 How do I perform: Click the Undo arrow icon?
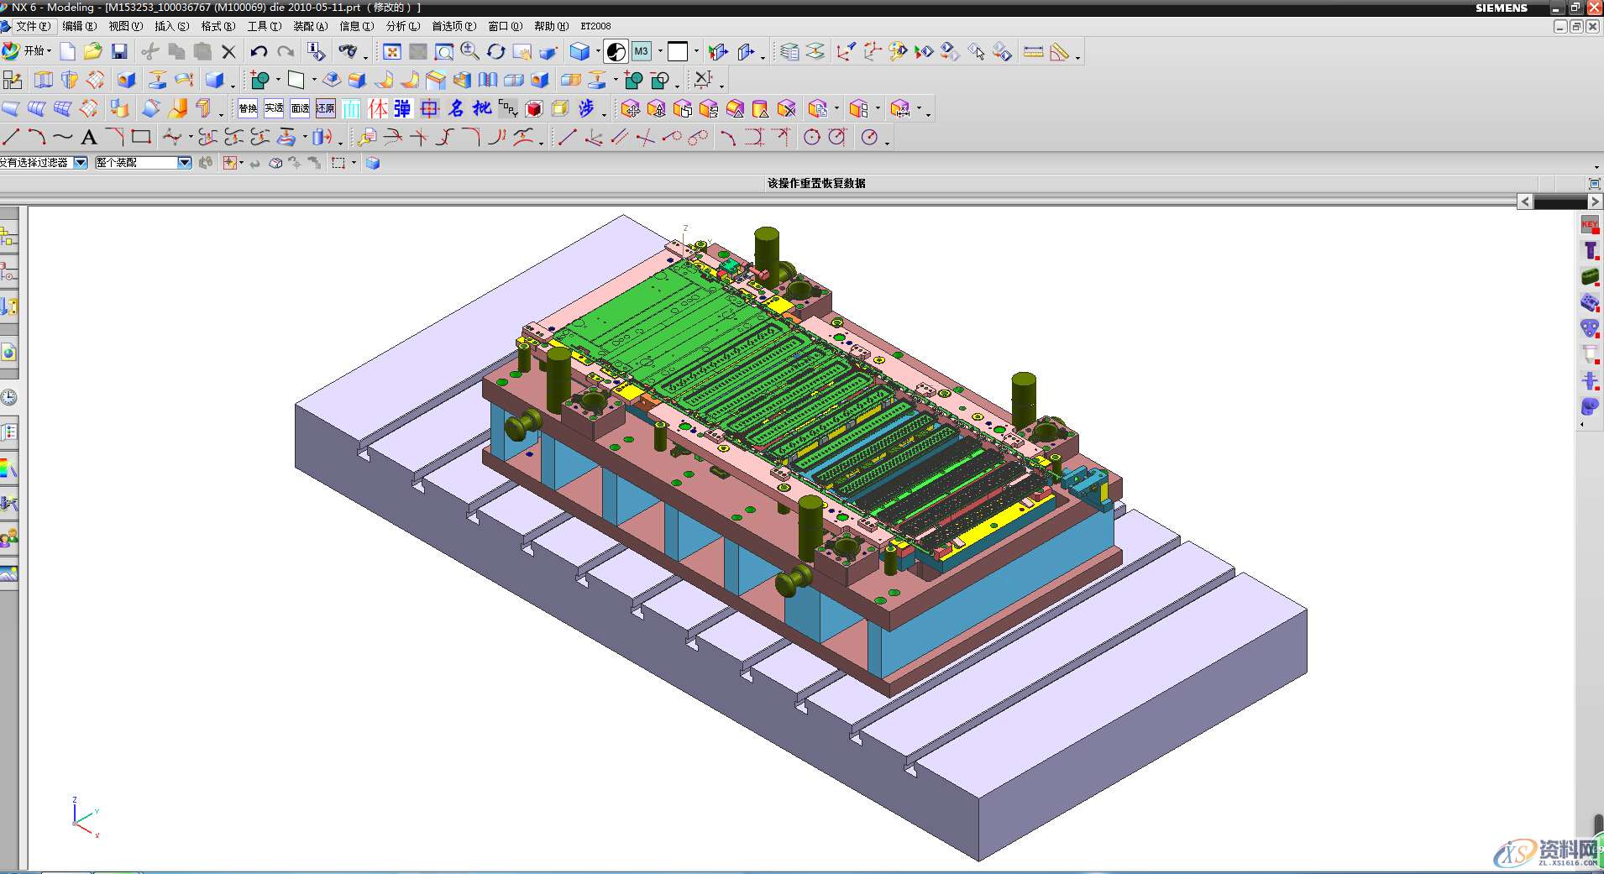point(259,52)
